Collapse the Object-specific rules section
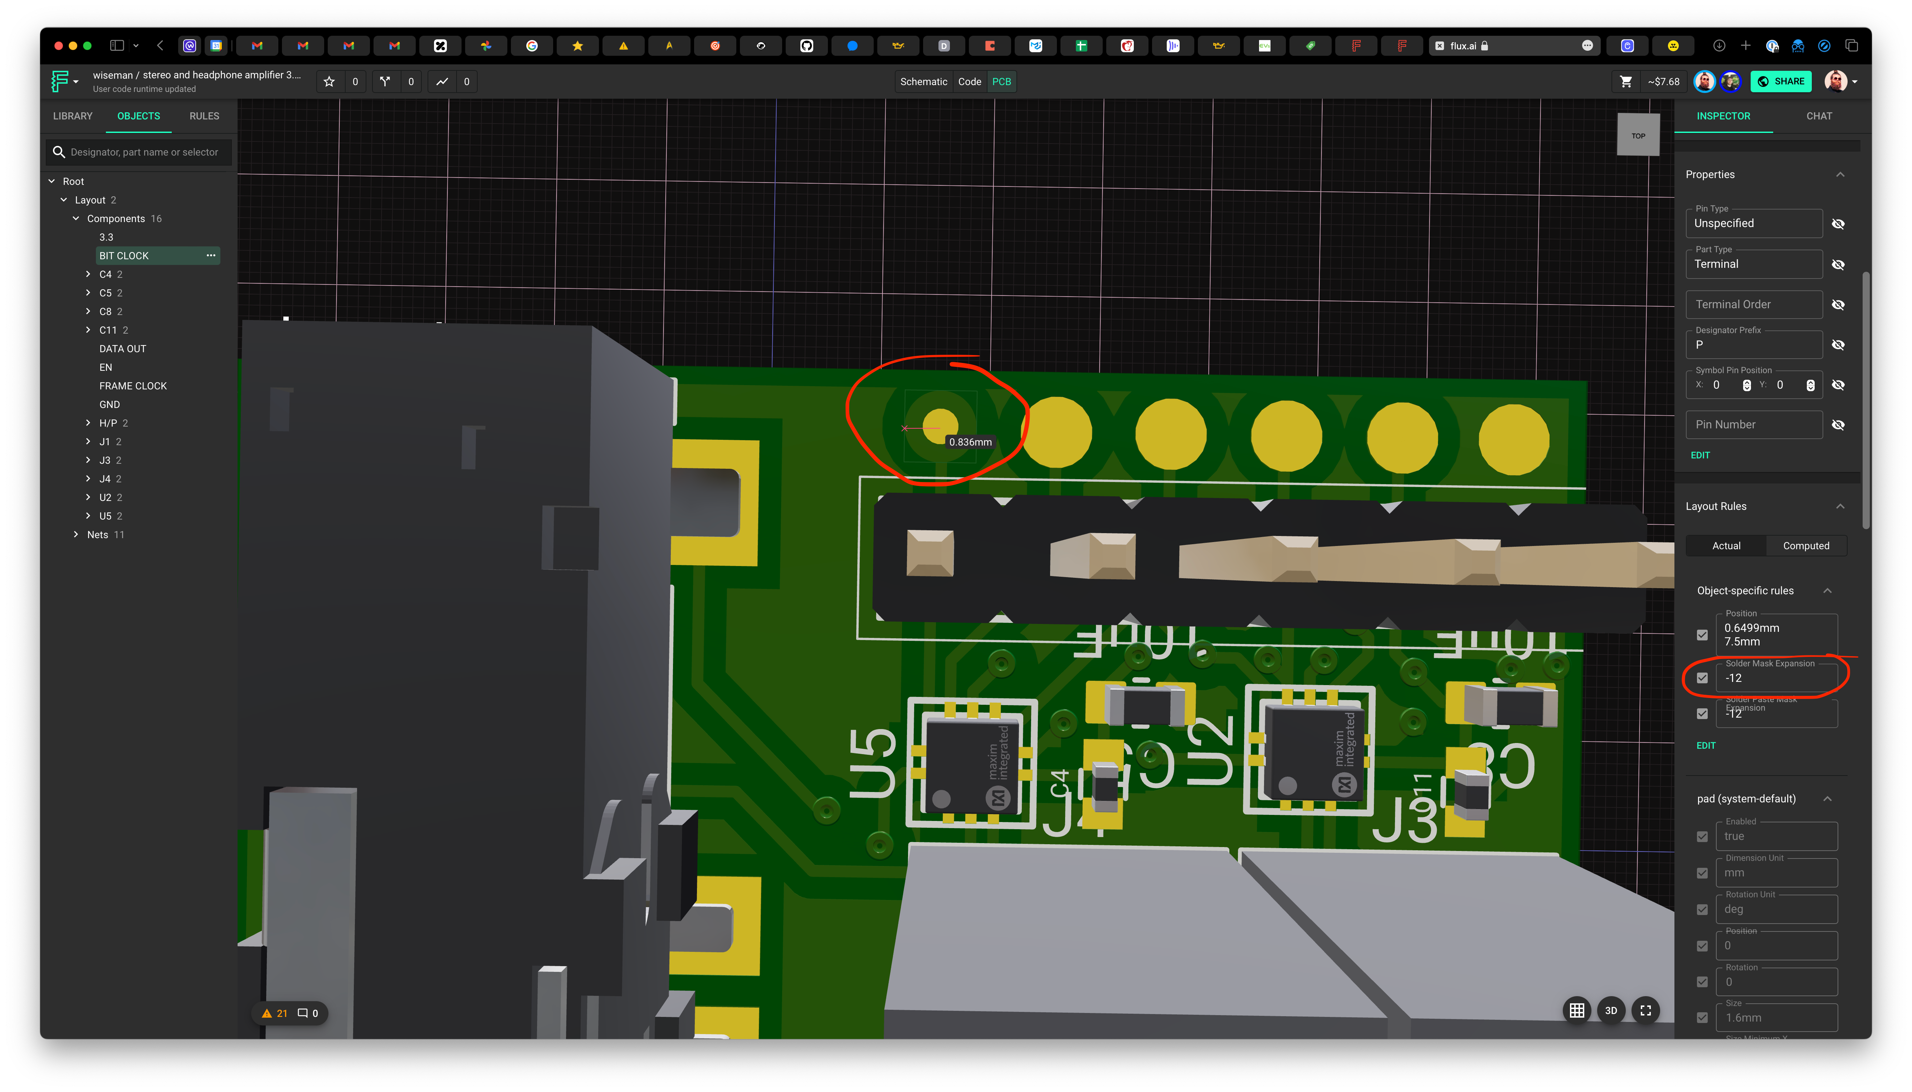This screenshot has height=1092, width=1912. tap(1826, 591)
